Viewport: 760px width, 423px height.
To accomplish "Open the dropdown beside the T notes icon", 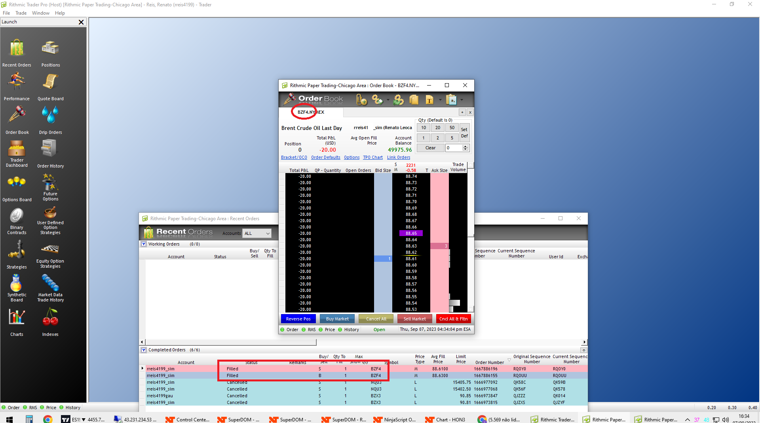I will point(440,100).
